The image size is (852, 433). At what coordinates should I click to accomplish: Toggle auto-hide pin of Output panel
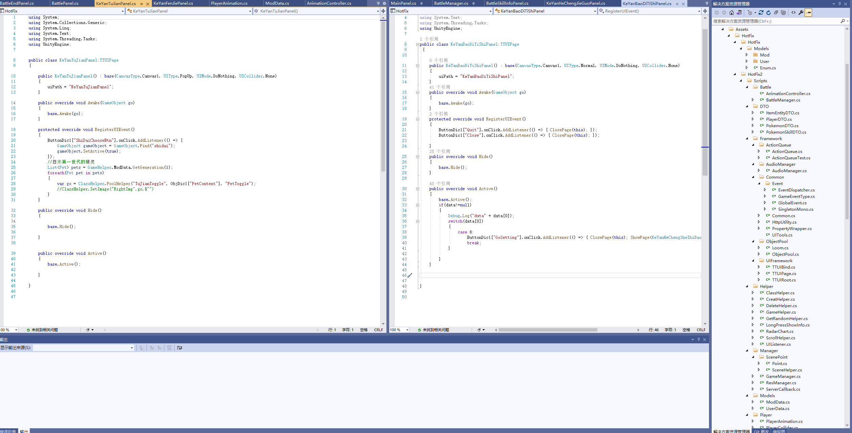click(699, 339)
